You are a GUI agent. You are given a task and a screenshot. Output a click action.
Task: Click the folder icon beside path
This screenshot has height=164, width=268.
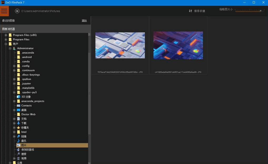pos(17,11)
